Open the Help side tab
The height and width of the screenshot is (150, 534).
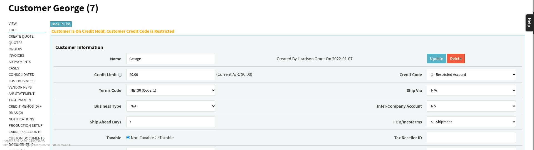click(x=529, y=22)
